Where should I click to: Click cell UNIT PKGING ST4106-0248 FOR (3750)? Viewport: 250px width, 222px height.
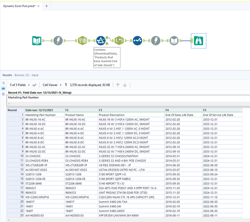[131, 193]
